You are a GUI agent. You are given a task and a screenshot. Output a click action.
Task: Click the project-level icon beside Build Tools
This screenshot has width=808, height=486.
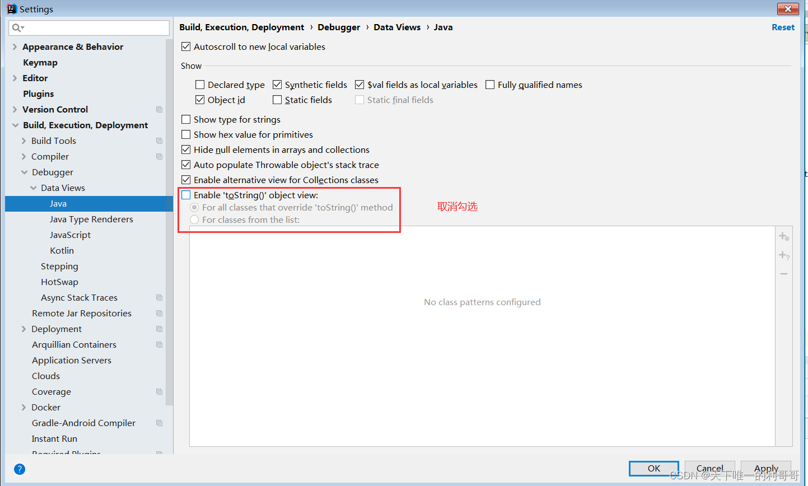click(x=159, y=141)
